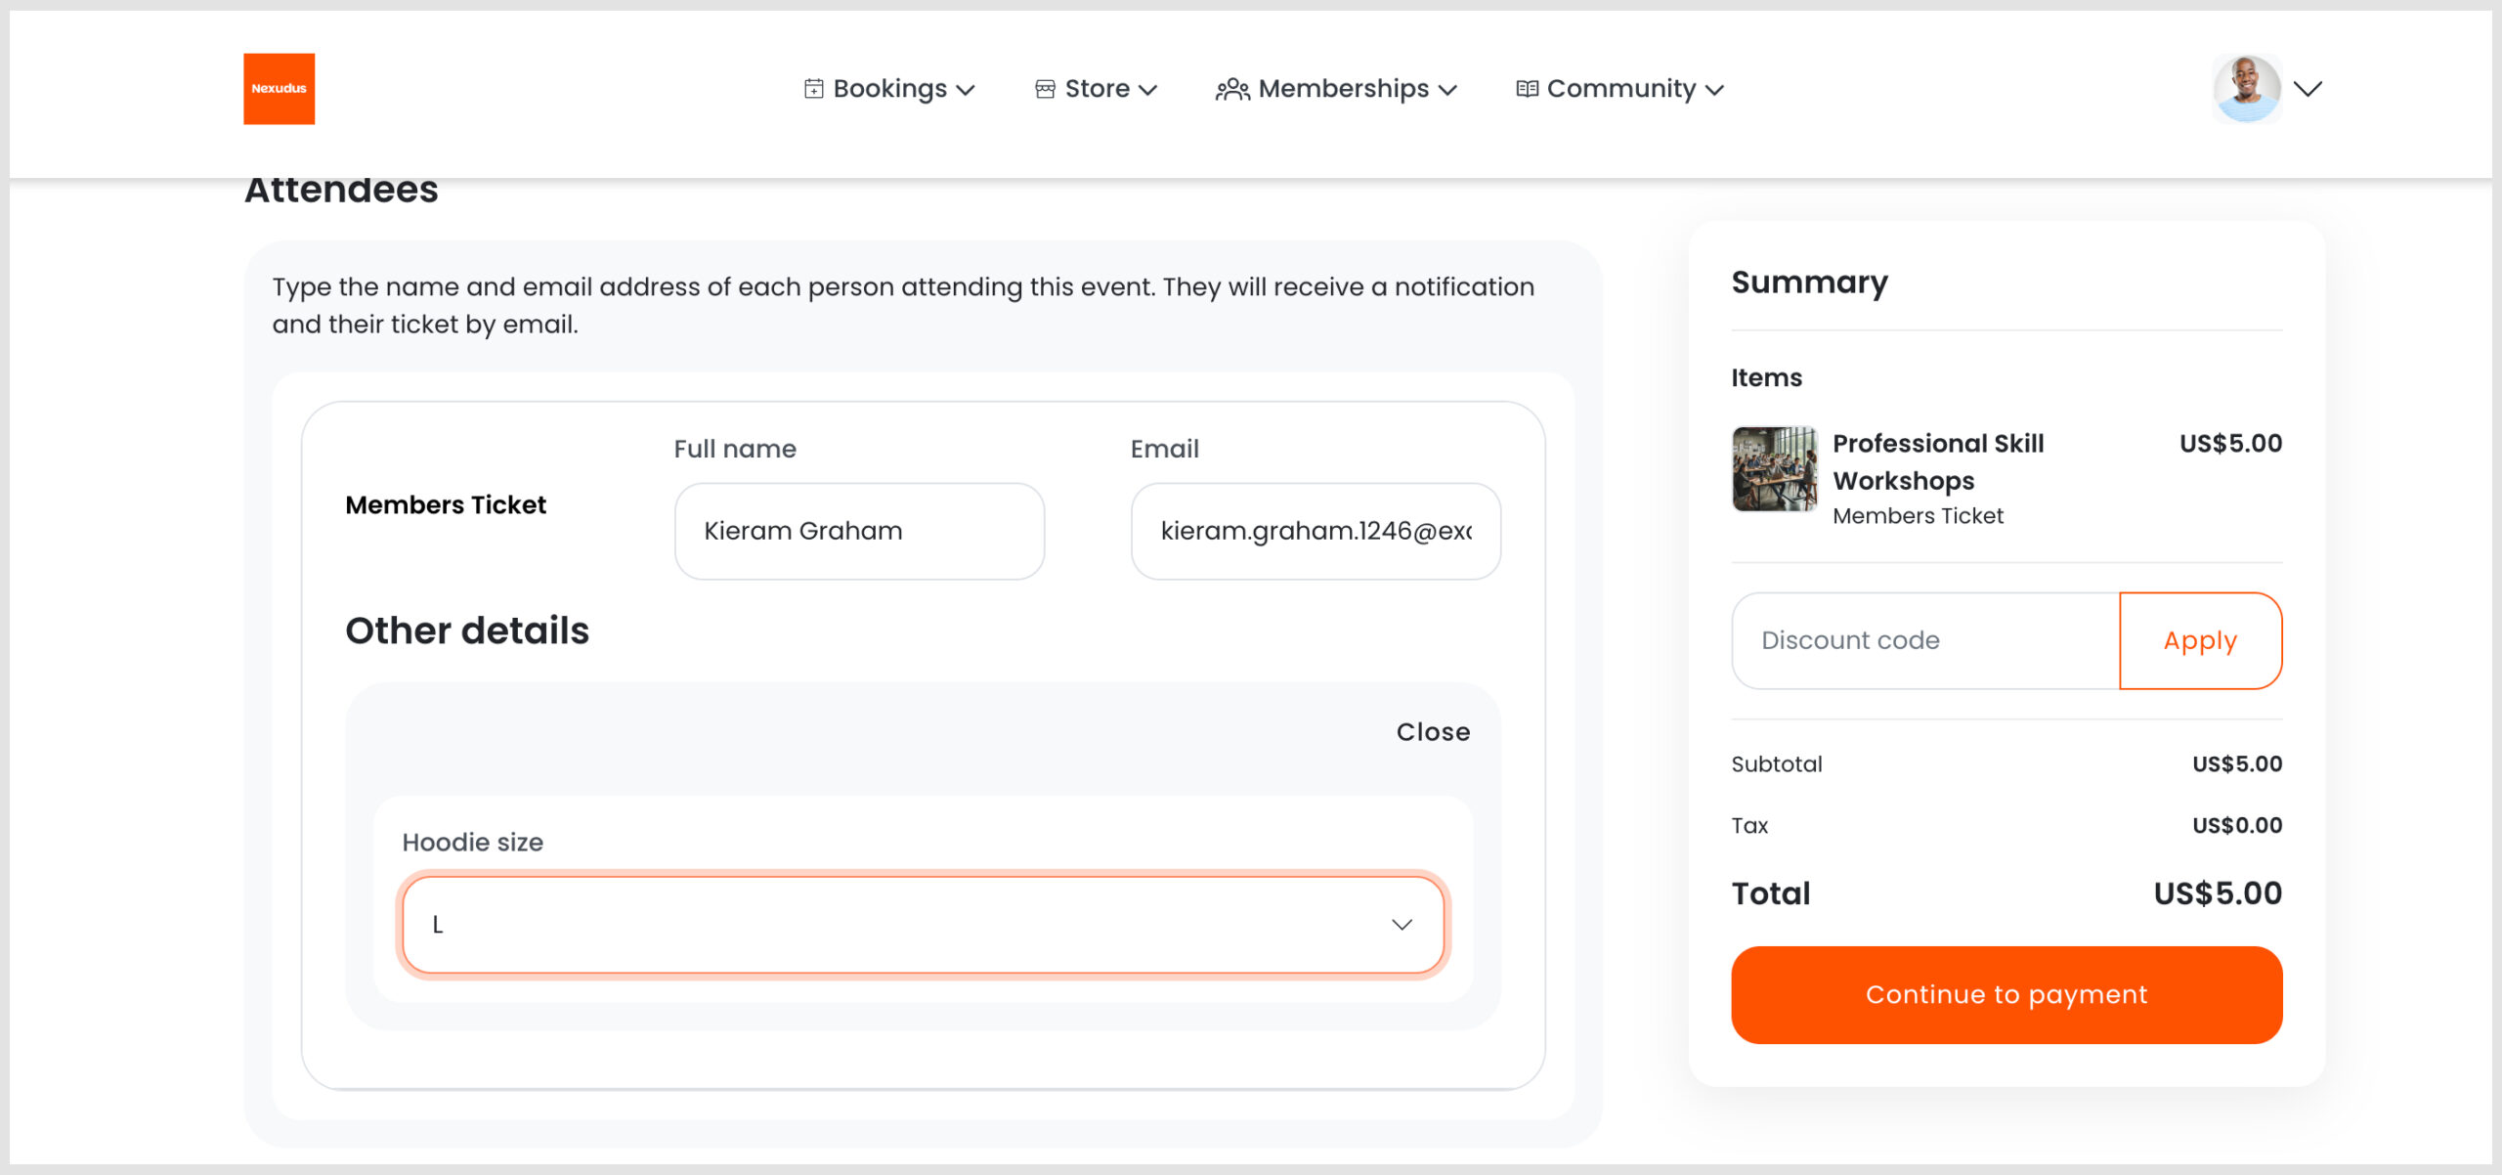Click the Subtotal US$5.00 amount
Viewport: 2502px width, 1175px height.
pyautogui.click(x=2237, y=763)
